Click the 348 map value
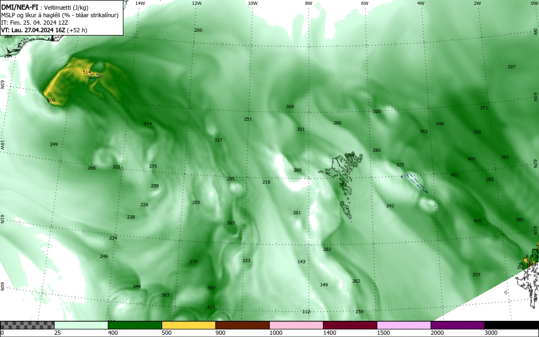Viewport: 539px width, 337px height. pyautogui.click(x=440, y=124)
